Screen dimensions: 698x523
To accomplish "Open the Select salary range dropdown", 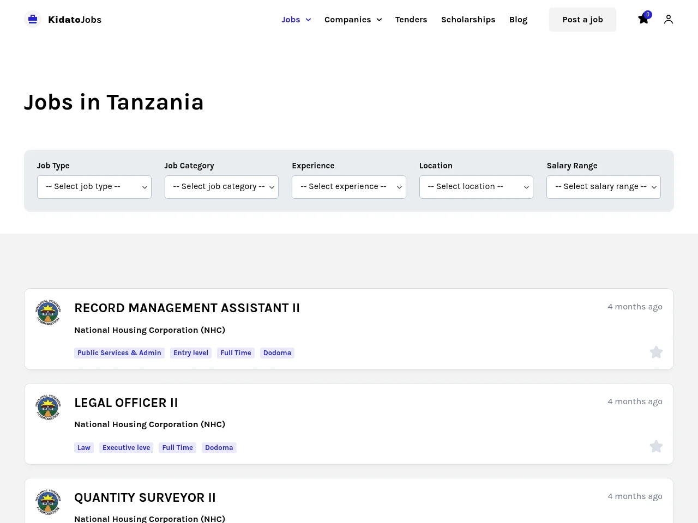I will pyautogui.click(x=604, y=187).
